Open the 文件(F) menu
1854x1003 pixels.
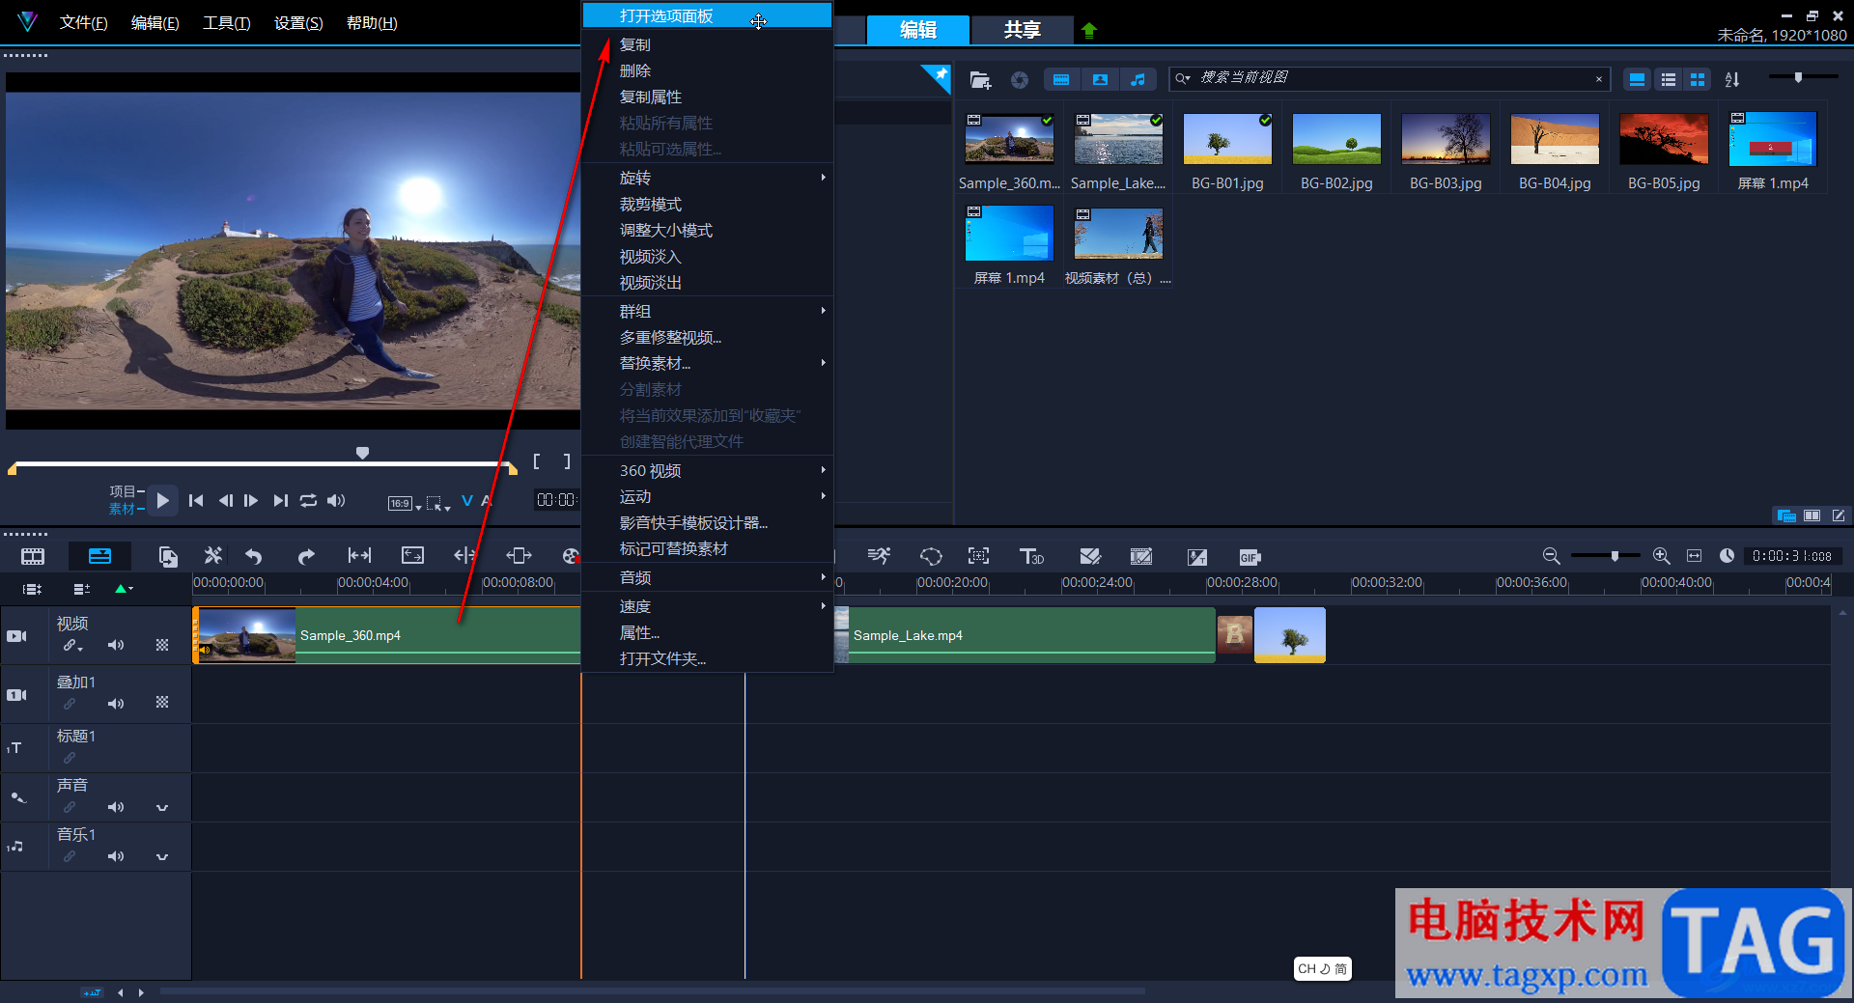(83, 22)
